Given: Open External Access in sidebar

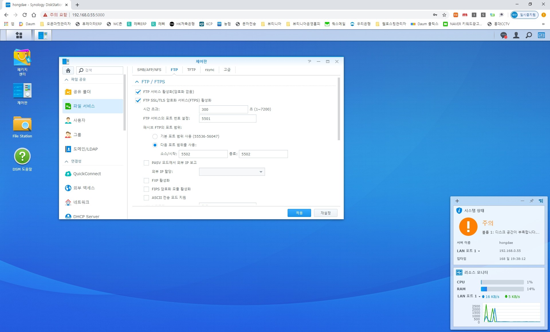Looking at the screenshot, I should click(93, 188).
